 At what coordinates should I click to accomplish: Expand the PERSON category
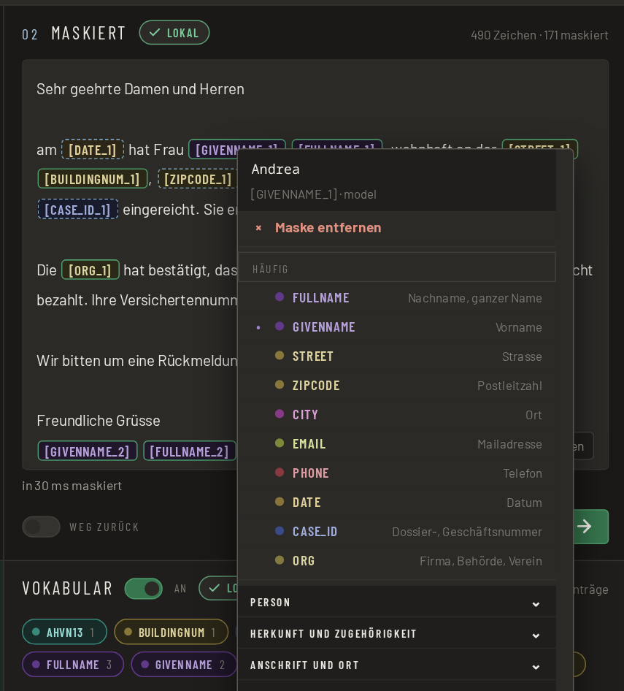(396, 603)
